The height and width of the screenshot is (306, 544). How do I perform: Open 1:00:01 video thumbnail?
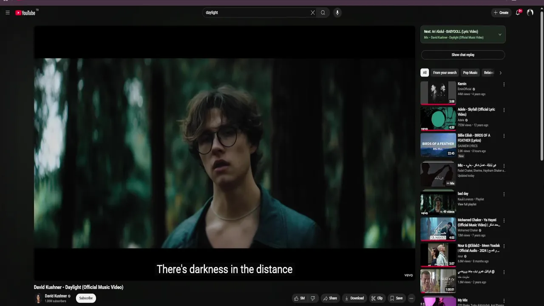438,281
